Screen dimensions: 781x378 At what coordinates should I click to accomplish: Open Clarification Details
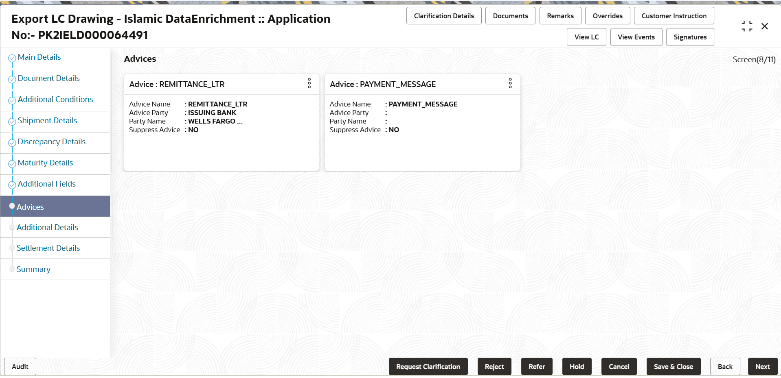coord(444,16)
